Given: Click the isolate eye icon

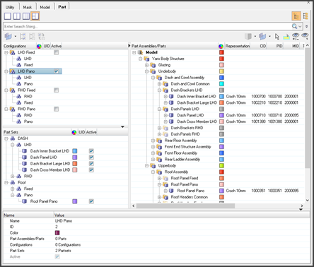Looking at the screenshot, I should coord(305,36).
